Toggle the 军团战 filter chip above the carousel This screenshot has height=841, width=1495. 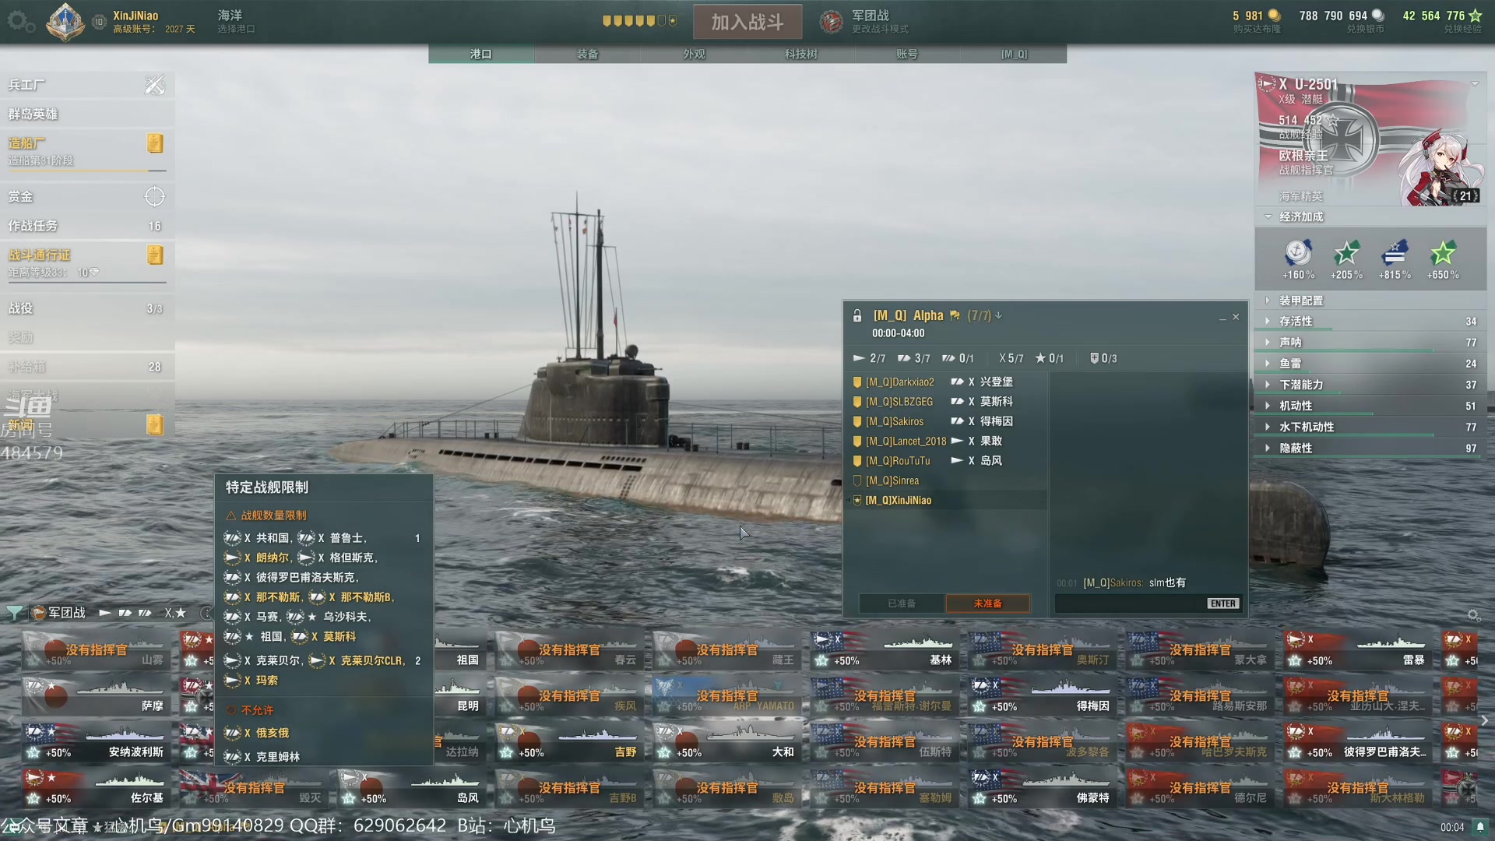(x=58, y=613)
